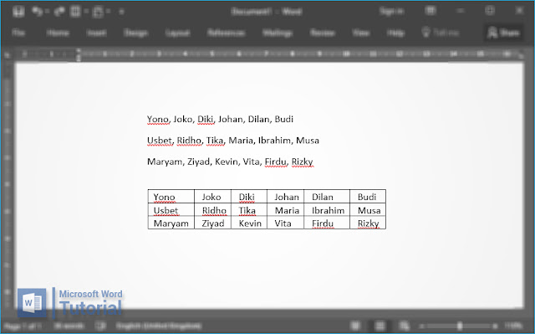This screenshot has width=535, height=334.
Task: Click the Usbet cell in the table
Action: pyautogui.click(x=171, y=210)
